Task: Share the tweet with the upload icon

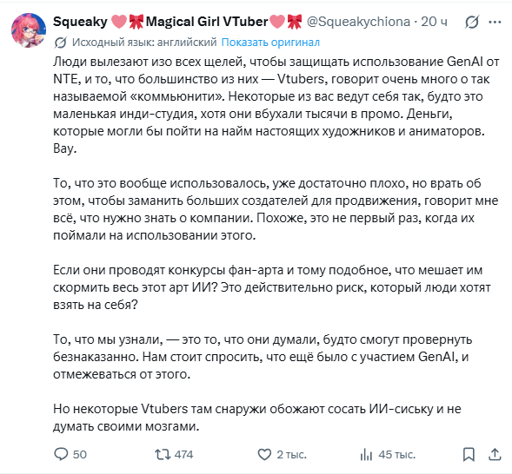Action: coord(495,454)
